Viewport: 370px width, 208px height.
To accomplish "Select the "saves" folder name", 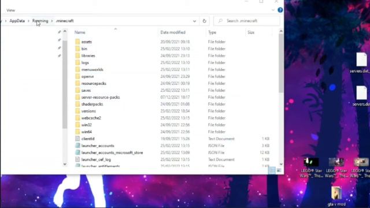I will [x=86, y=90].
